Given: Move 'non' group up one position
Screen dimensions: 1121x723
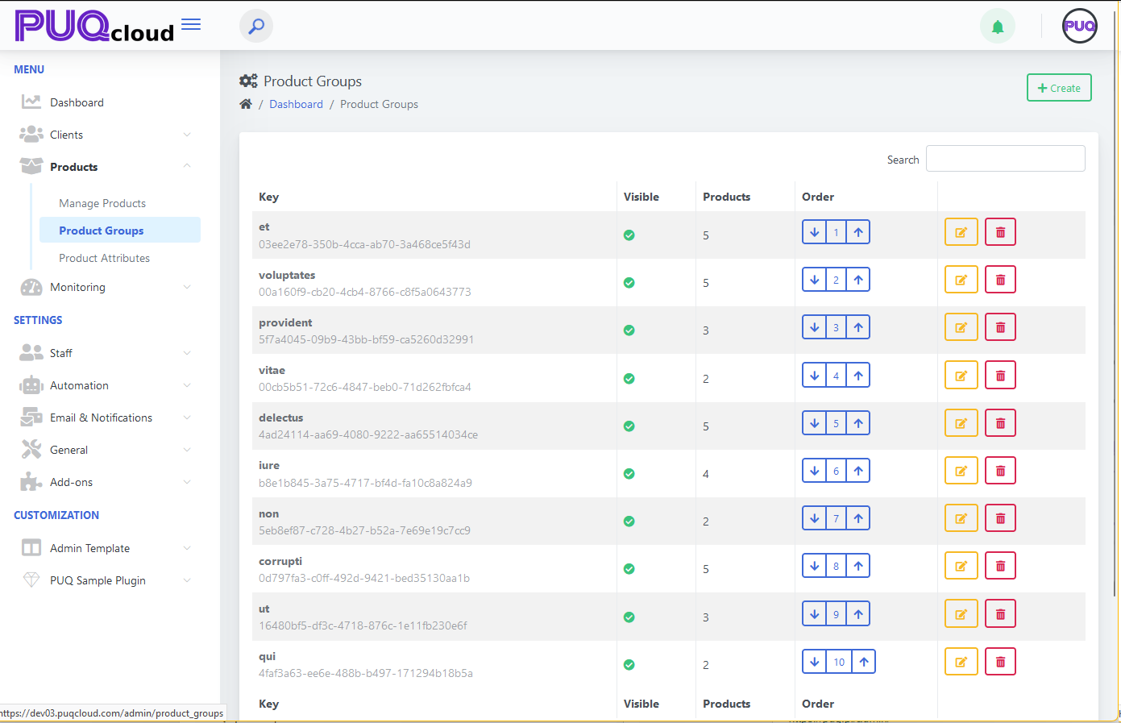Looking at the screenshot, I should pos(858,518).
